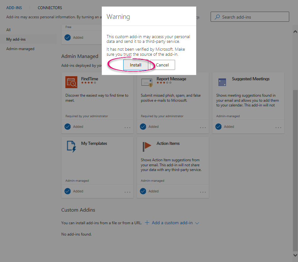Image resolution: width=298 pixels, height=262 pixels.
Task: Open My Templates more options ellipsis
Action: [127, 192]
